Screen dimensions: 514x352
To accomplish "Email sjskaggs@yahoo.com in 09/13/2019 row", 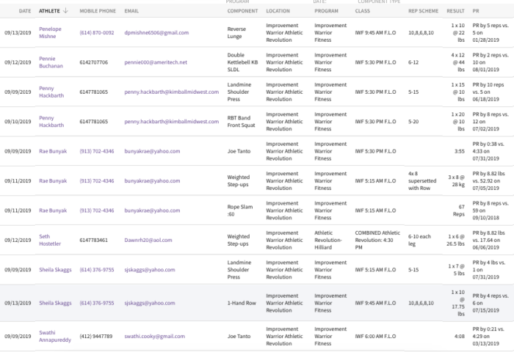I will (150, 303).
